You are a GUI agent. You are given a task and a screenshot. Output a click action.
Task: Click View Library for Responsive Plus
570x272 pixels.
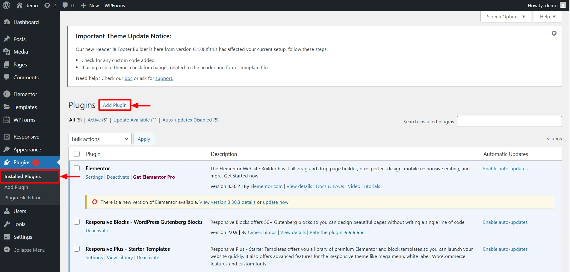(x=120, y=257)
